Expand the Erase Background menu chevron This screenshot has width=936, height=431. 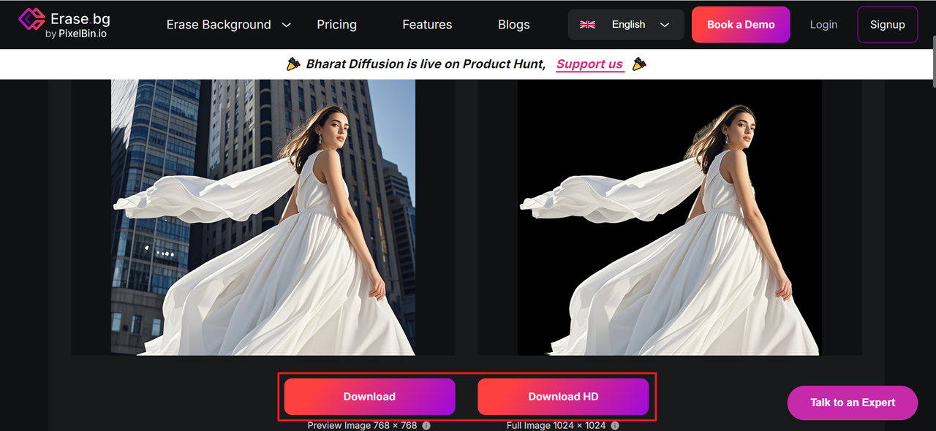pyautogui.click(x=287, y=25)
